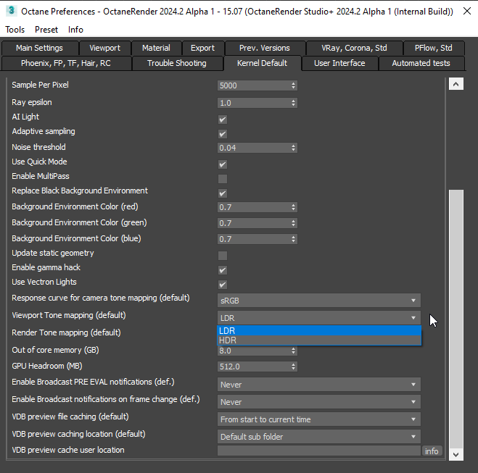
Task: Click the 3ds Max app icon in title bar
Action: tap(10, 11)
